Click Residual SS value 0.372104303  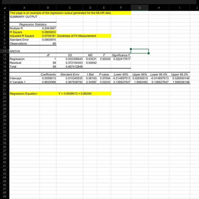[x=74, y=63]
